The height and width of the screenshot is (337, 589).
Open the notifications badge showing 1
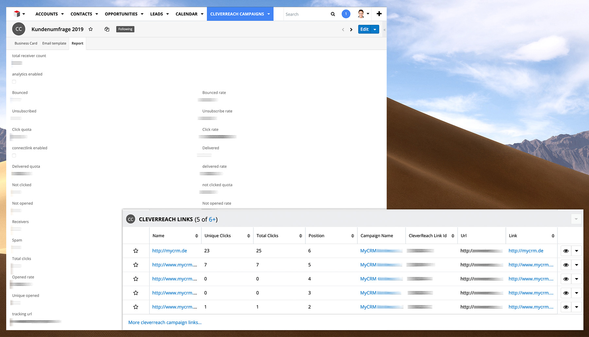346,14
